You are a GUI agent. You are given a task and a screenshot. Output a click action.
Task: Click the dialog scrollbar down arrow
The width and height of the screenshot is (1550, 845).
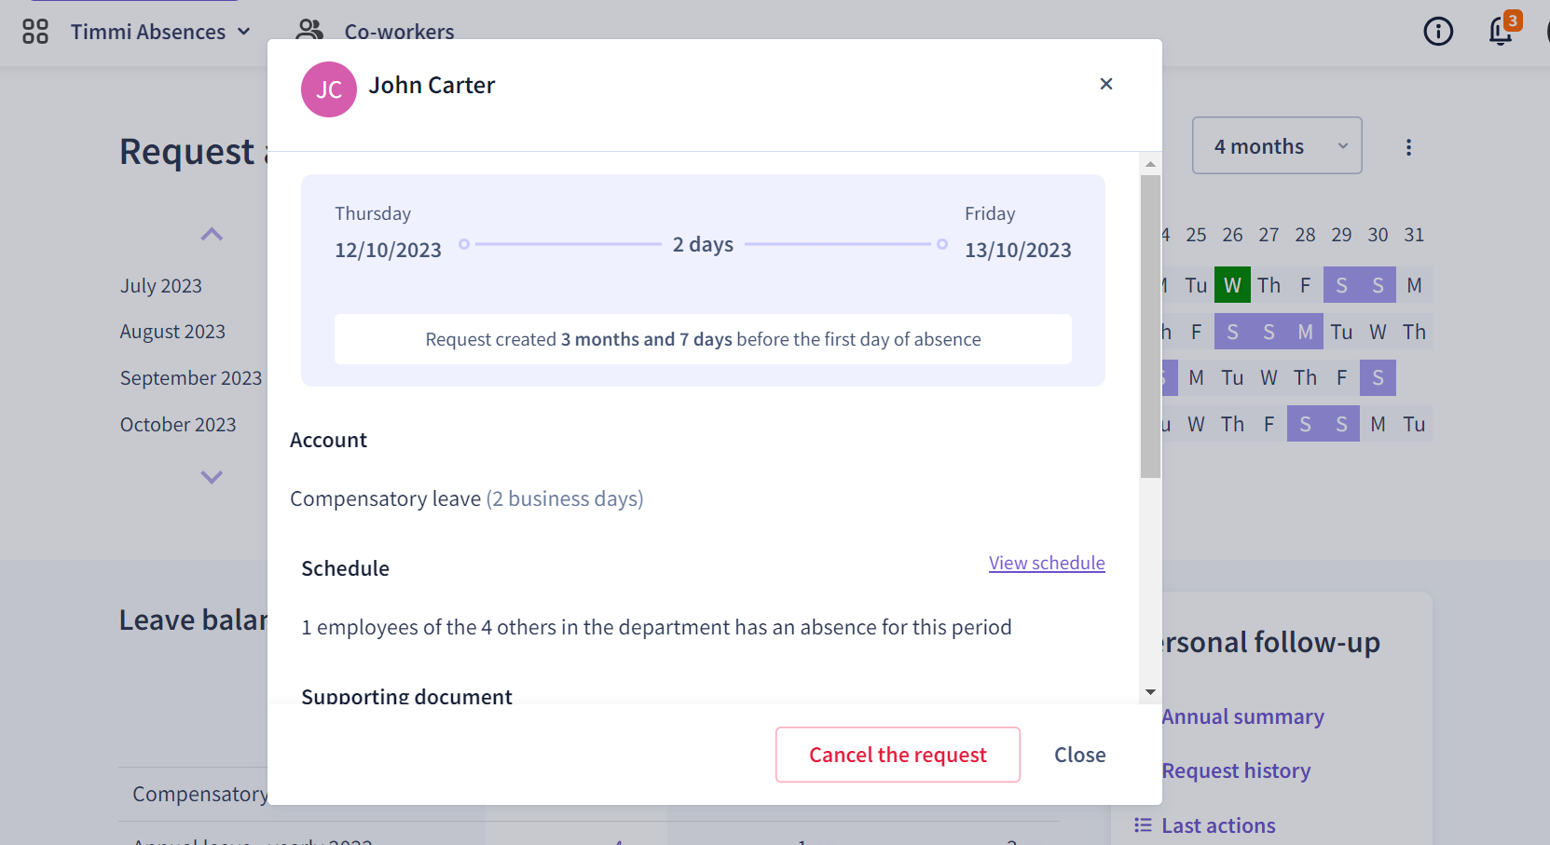pyautogui.click(x=1150, y=692)
